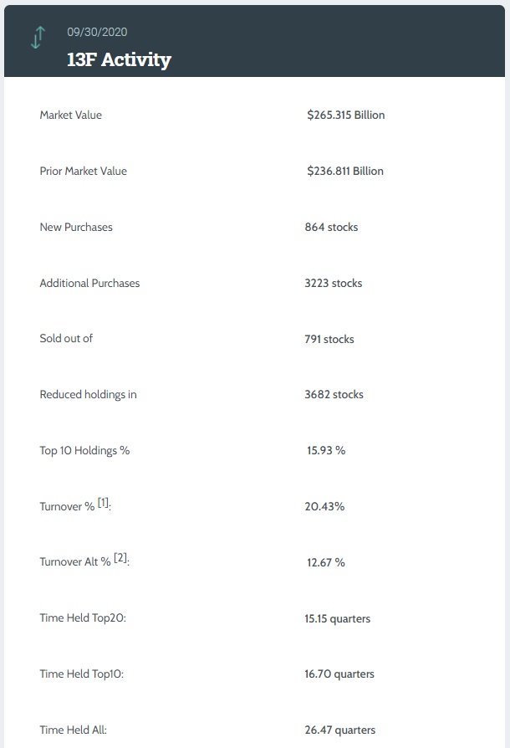Click the Additional Purchases label
Viewport: 510px width, 748px height.
tap(89, 283)
